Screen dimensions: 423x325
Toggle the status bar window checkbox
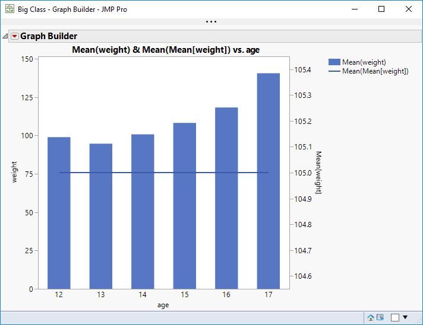pos(395,318)
